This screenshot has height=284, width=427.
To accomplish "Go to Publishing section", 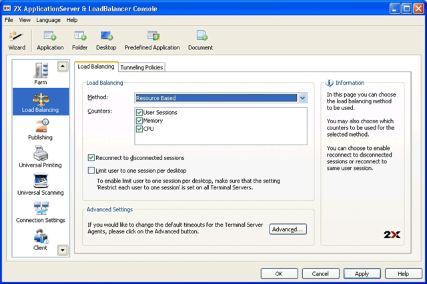I will pos(41,129).
